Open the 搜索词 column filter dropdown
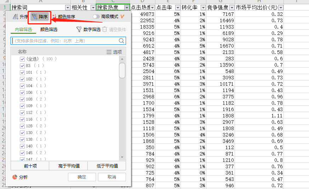This screenshot has width=309, height=189. 68,7
